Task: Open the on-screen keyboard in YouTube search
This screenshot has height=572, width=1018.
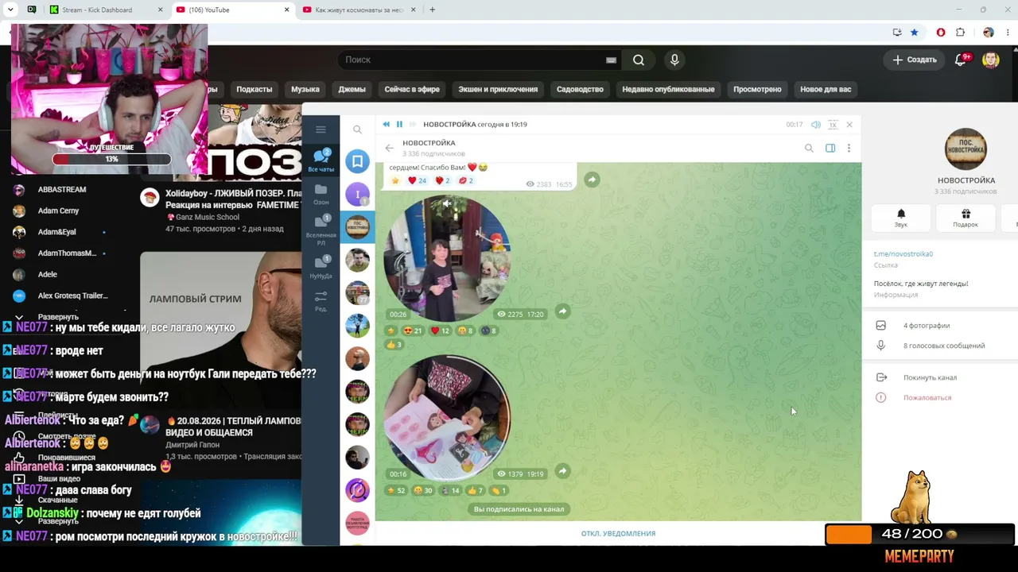Action: 611,60
